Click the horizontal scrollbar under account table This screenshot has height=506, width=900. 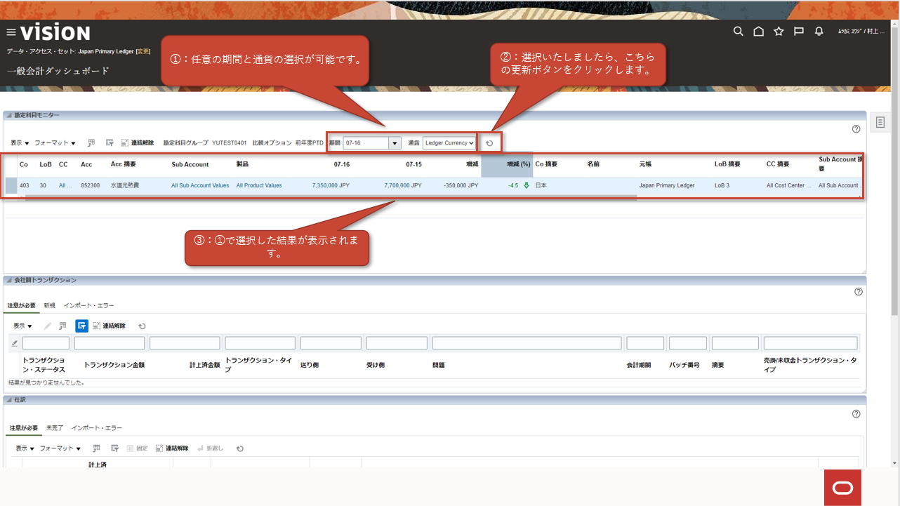[x=331, y=197]
